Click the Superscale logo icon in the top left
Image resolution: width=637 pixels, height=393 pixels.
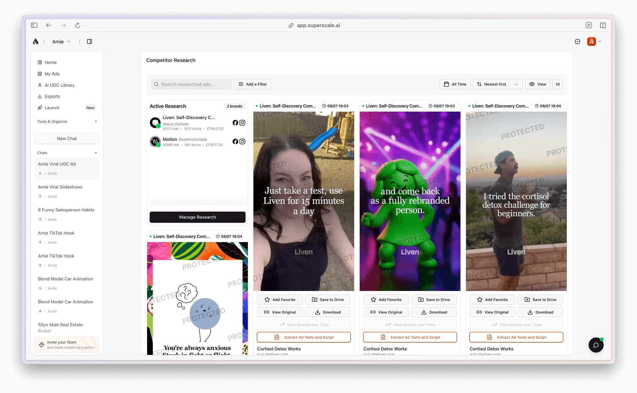pos(36,41)
